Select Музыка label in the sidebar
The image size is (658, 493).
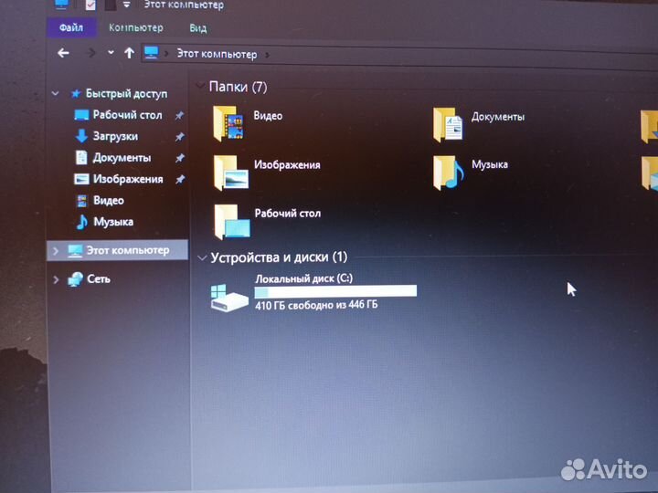(113, 222)
